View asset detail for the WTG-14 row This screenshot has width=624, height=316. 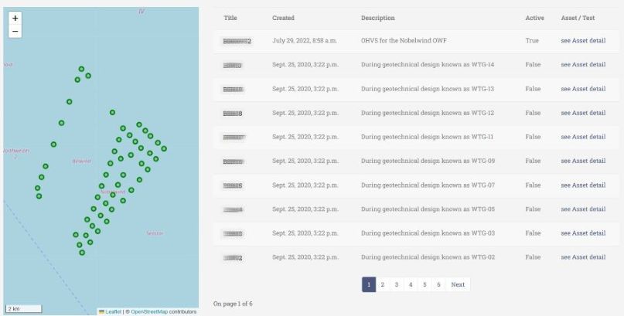point(583,65)
